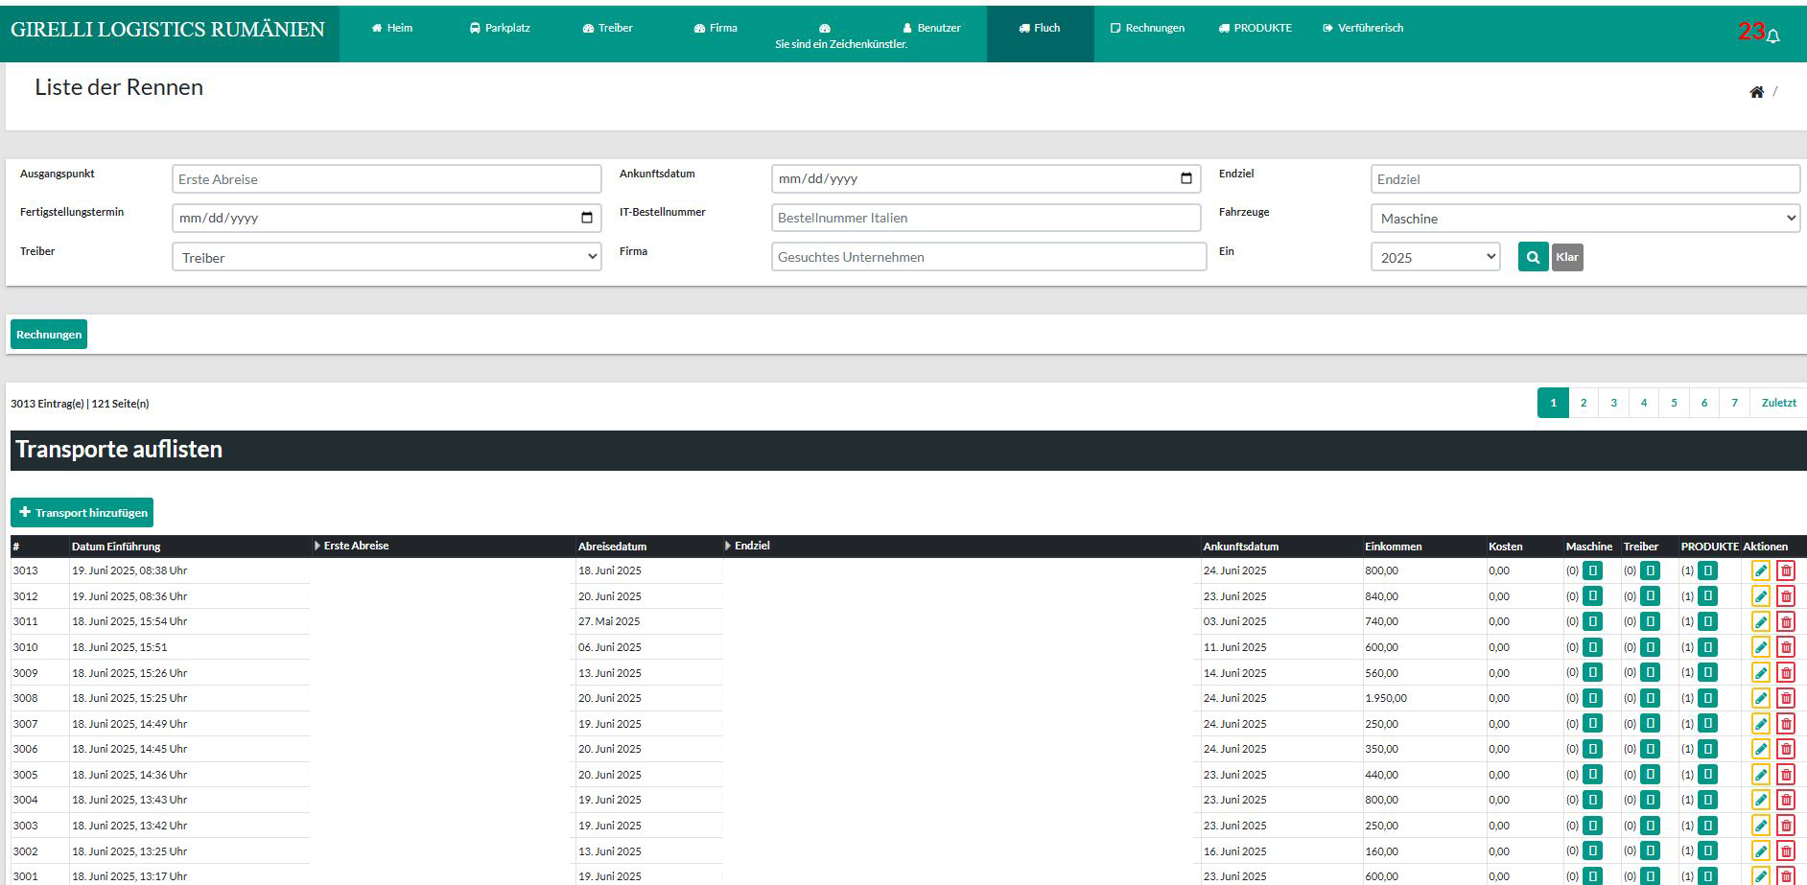Change the year 2025 dropdown
This screenshot has width=1807, height=885.
coord(1435,257)
